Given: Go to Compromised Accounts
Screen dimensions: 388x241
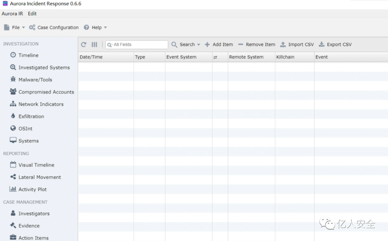Looking at the screenshot, I should pos(46,92).
